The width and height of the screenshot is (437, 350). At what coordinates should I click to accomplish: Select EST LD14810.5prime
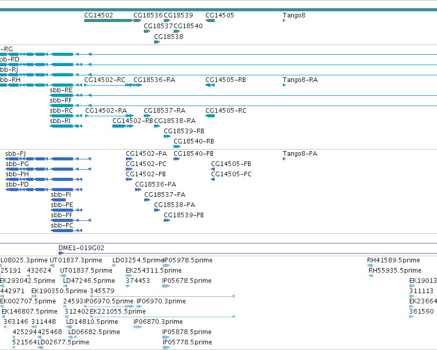68,327
